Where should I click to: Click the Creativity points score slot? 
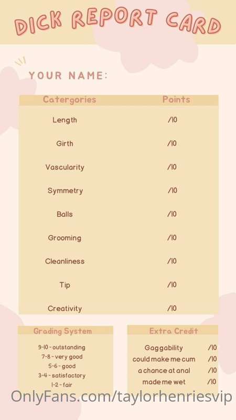(x=172, y=308)
